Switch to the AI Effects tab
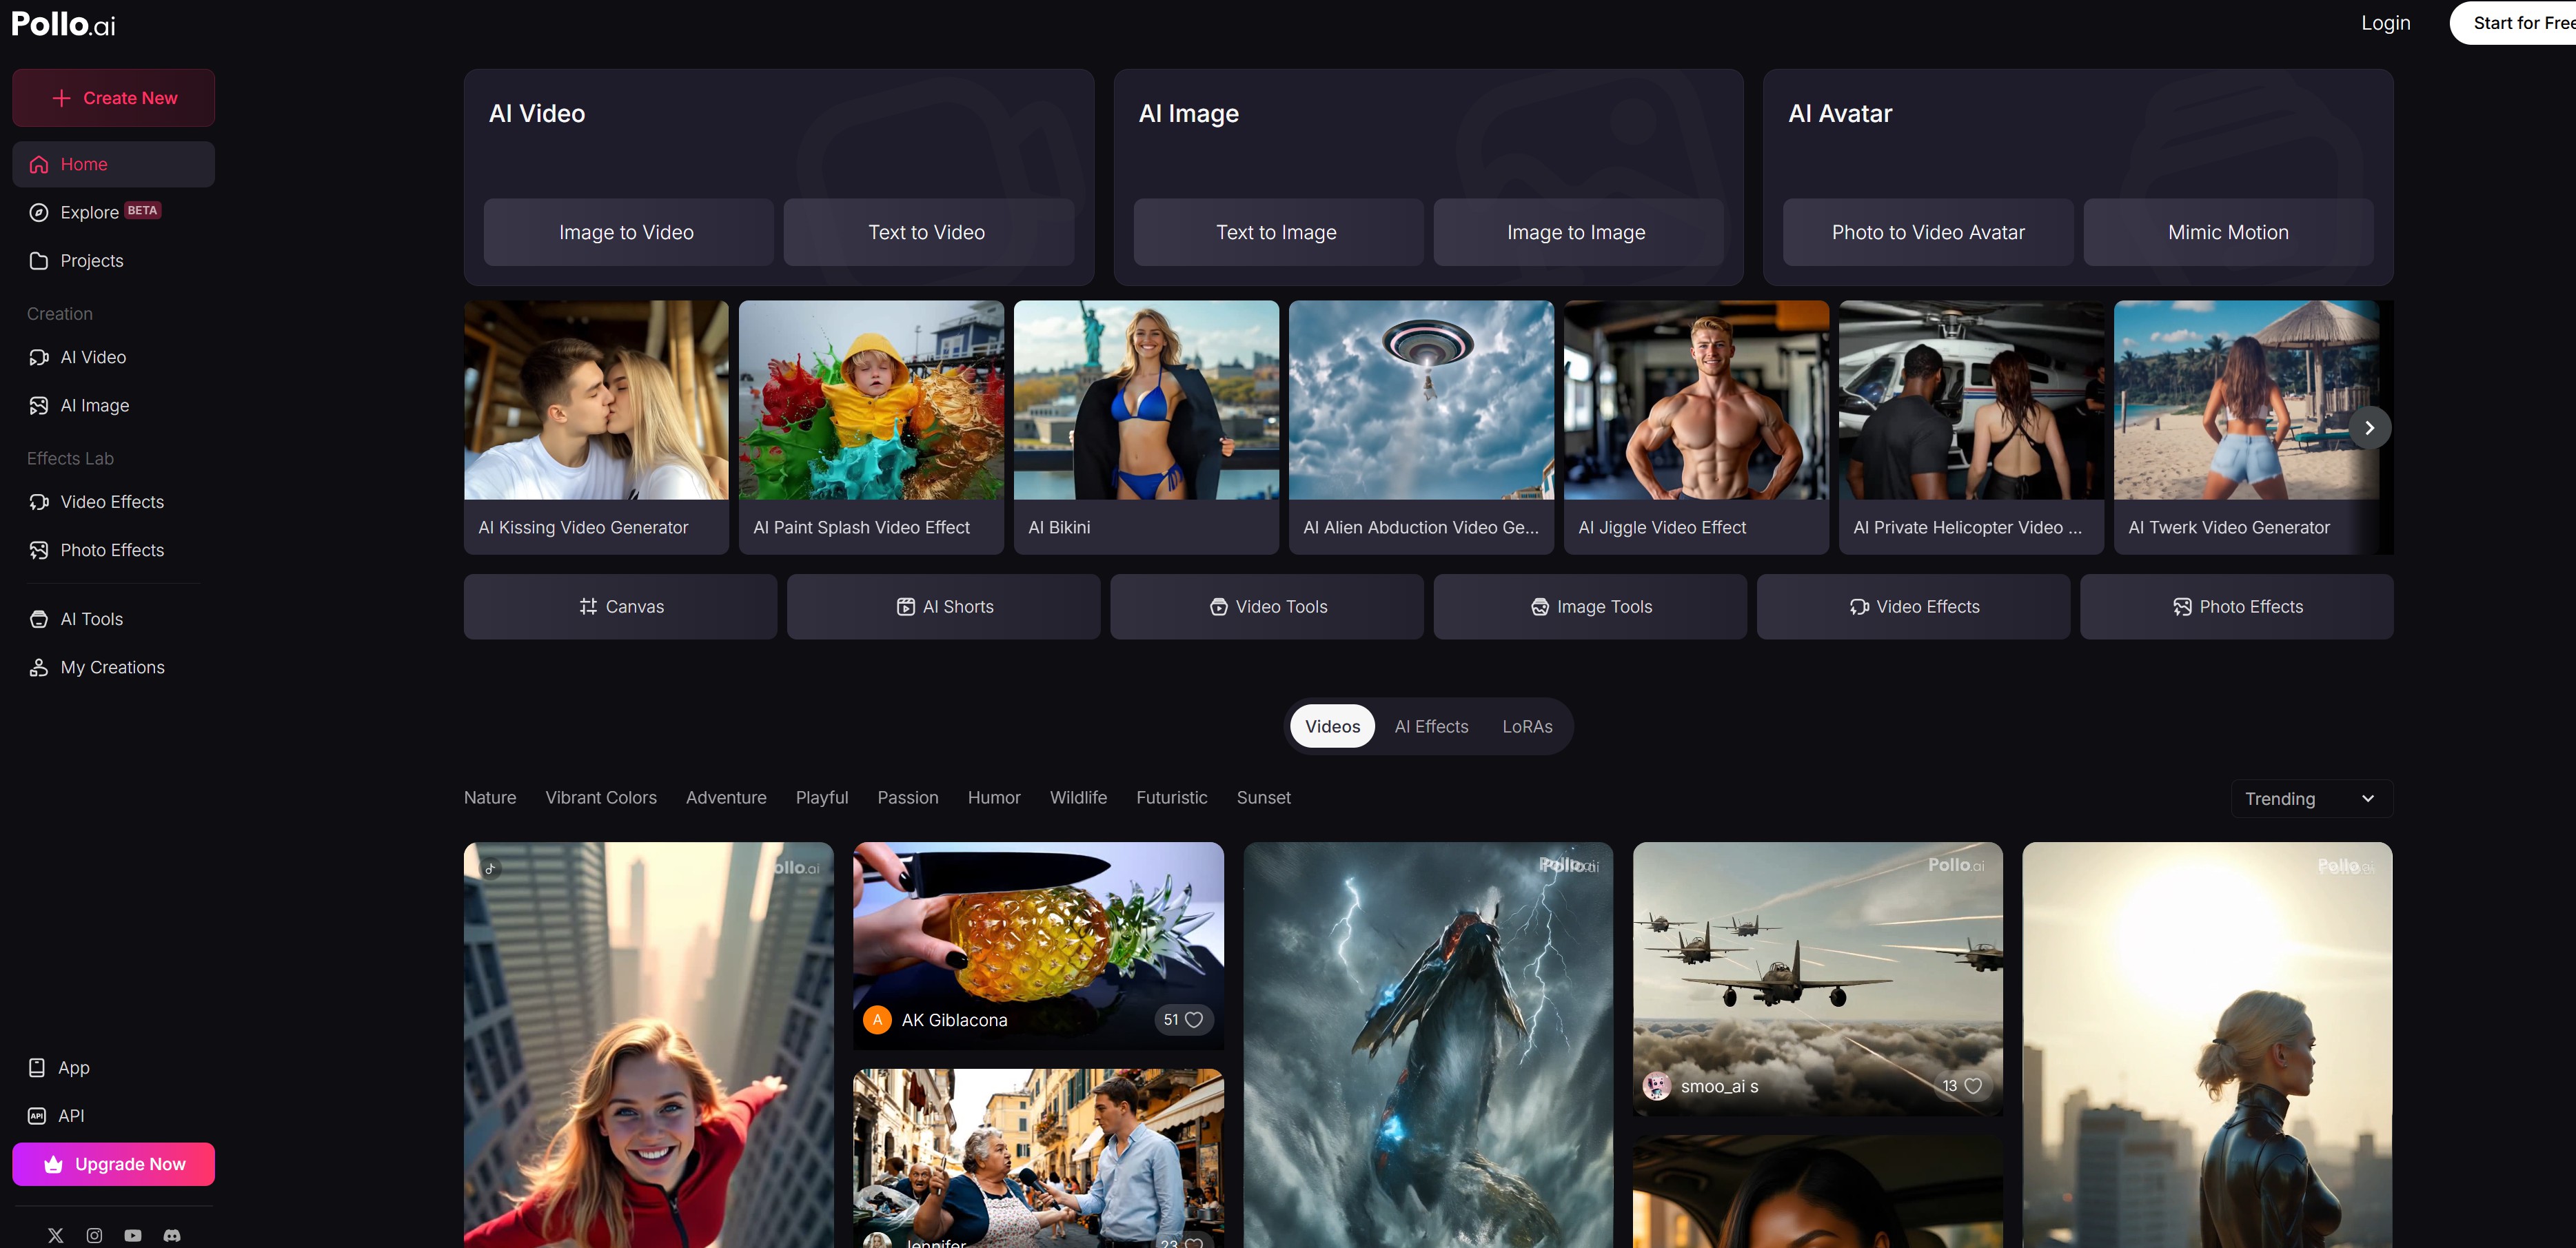2576x1248 pixels. tap(1431, 726)
